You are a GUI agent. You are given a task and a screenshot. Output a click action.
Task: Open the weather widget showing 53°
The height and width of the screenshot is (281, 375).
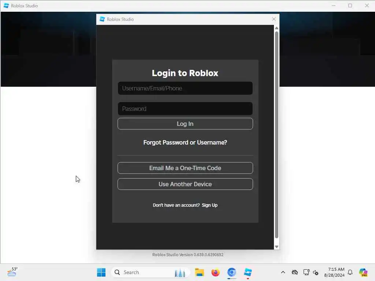click(12, 272)
